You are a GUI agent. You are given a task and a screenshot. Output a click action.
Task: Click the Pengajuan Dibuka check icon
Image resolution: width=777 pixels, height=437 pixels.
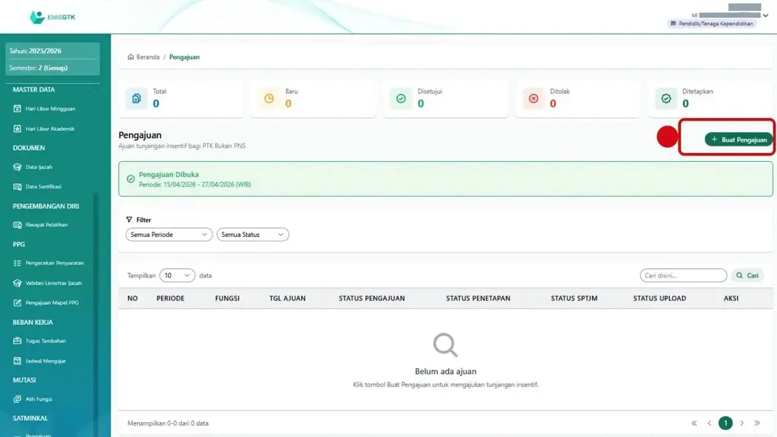131,179
